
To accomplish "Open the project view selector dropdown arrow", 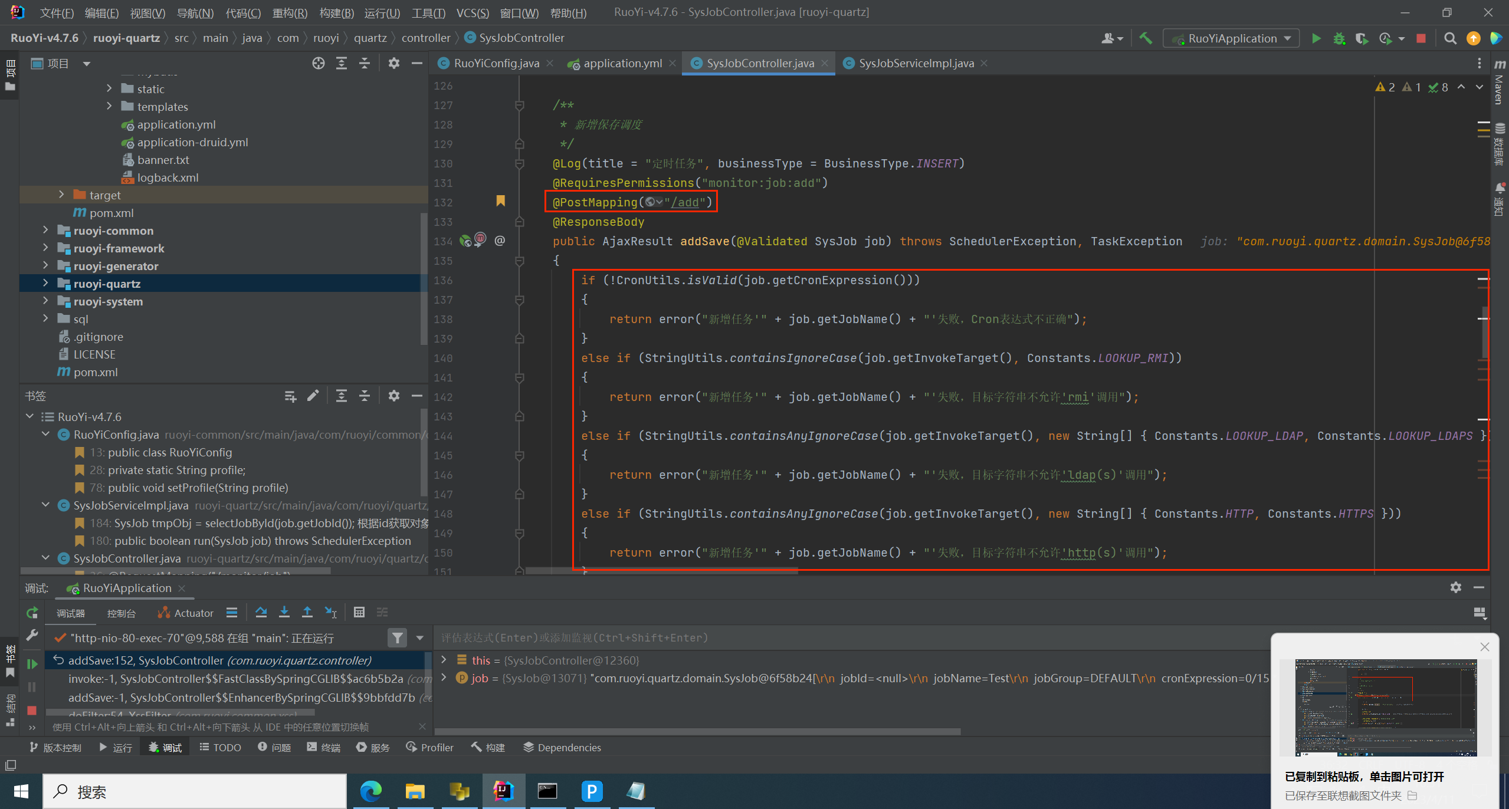I will pos(87,63).
